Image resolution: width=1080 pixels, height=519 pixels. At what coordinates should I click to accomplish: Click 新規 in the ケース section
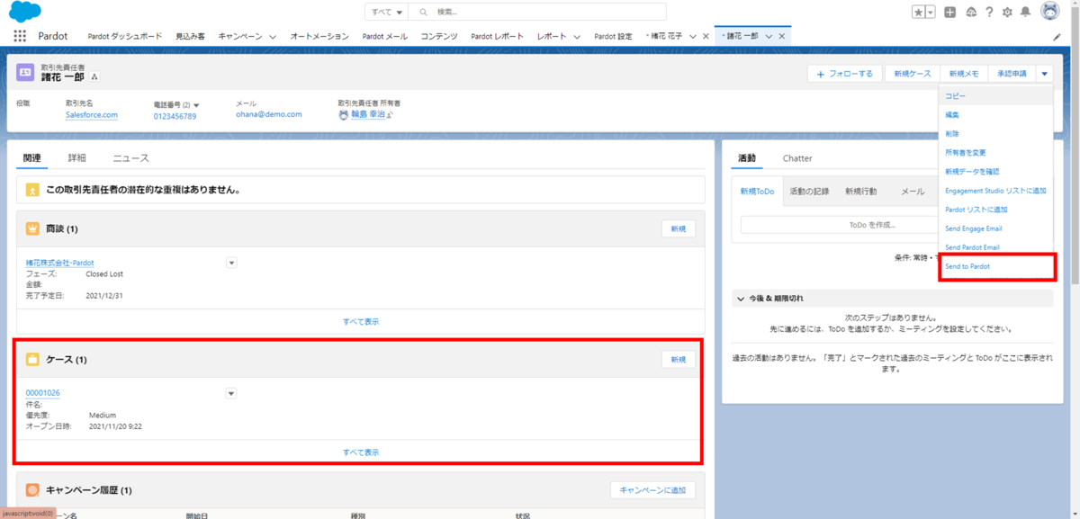click(x=678, y=360)
